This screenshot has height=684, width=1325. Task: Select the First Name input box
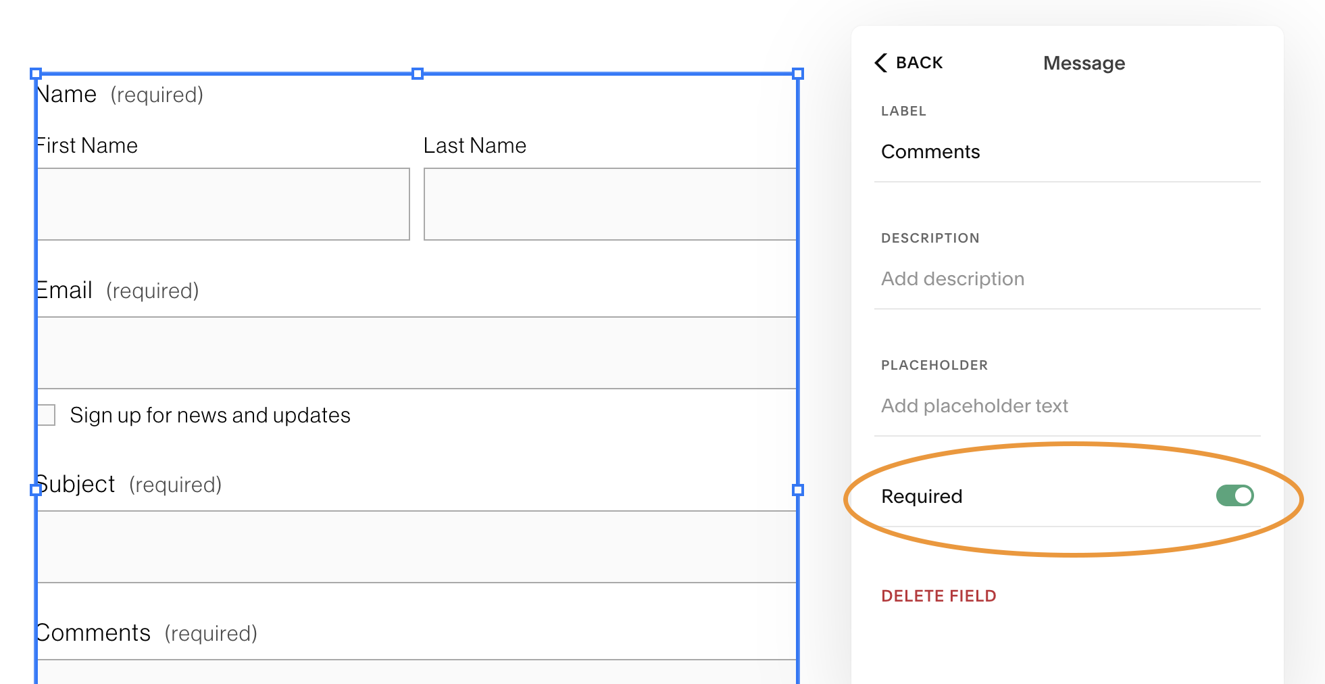click(223, 204)
